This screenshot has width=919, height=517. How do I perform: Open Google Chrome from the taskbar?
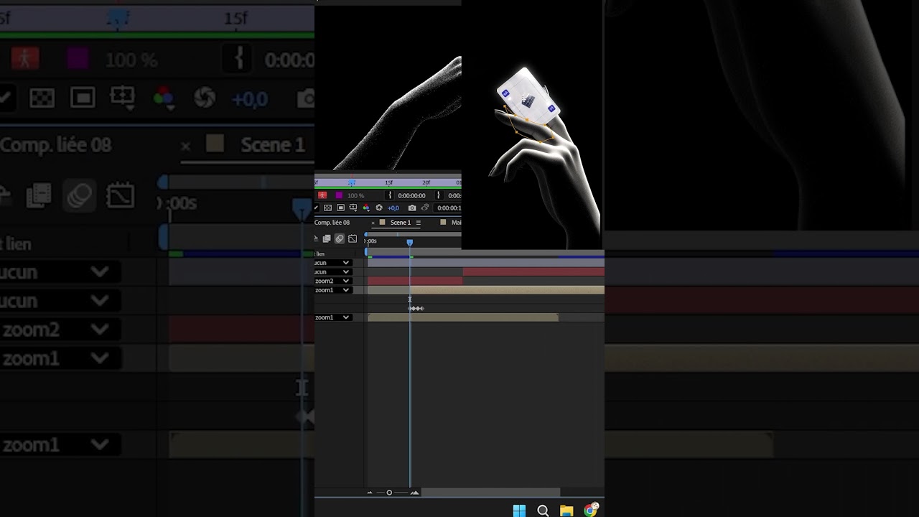coord(590,510)
